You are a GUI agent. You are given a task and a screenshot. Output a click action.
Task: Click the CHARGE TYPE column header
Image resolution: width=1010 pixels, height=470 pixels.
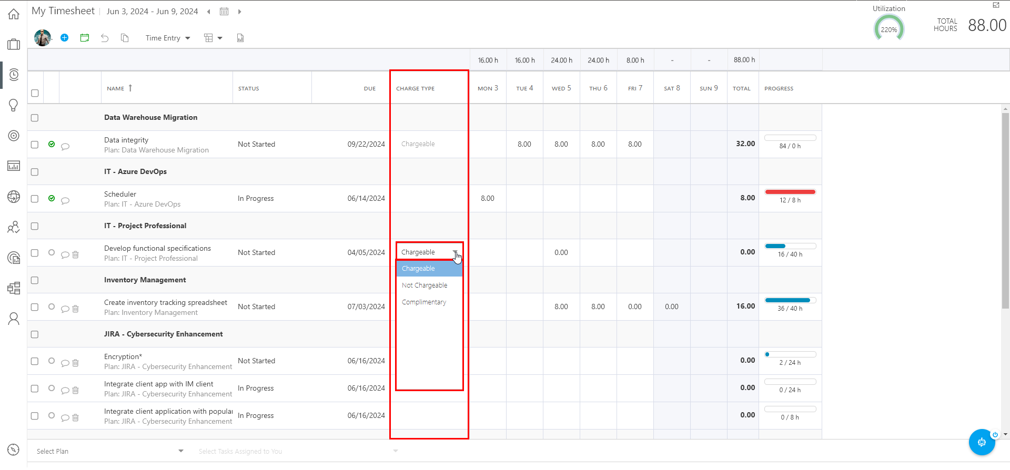[416, 88]
